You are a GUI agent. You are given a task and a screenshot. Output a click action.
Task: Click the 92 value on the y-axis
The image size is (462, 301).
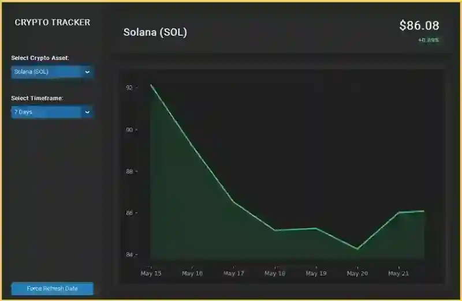click(129, 88)
